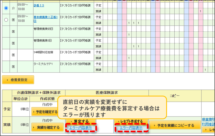Click the 予定を確定する button
The width and height of the screenshot is (215, 136).
tap(45, 112)
